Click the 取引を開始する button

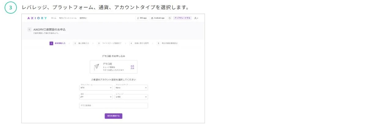click(113, 116)
